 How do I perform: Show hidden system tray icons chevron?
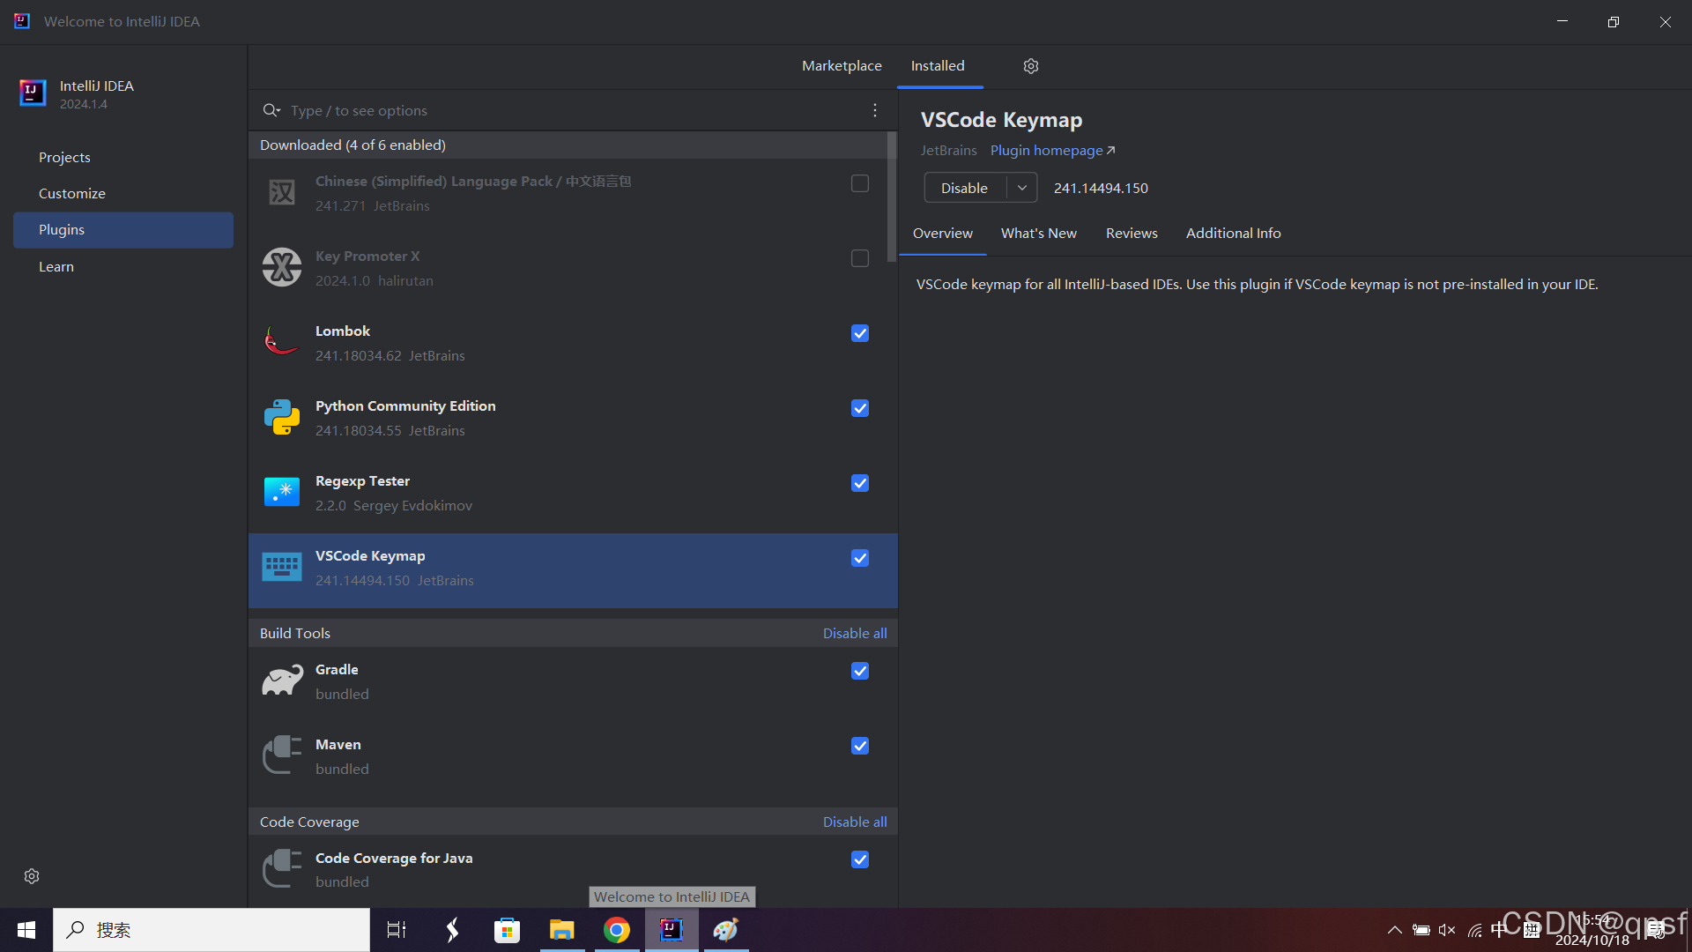[x=1394, y=930]
